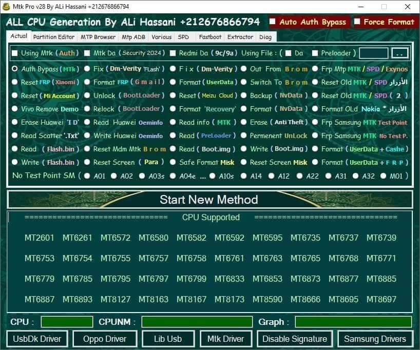The image size is (420, 350).
Task: Select Format (UserData) radio option
Action: tap(173, 82)
